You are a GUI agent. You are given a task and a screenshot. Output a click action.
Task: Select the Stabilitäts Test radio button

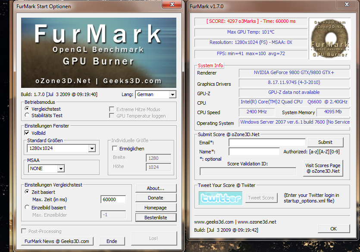tap(27, 115)
